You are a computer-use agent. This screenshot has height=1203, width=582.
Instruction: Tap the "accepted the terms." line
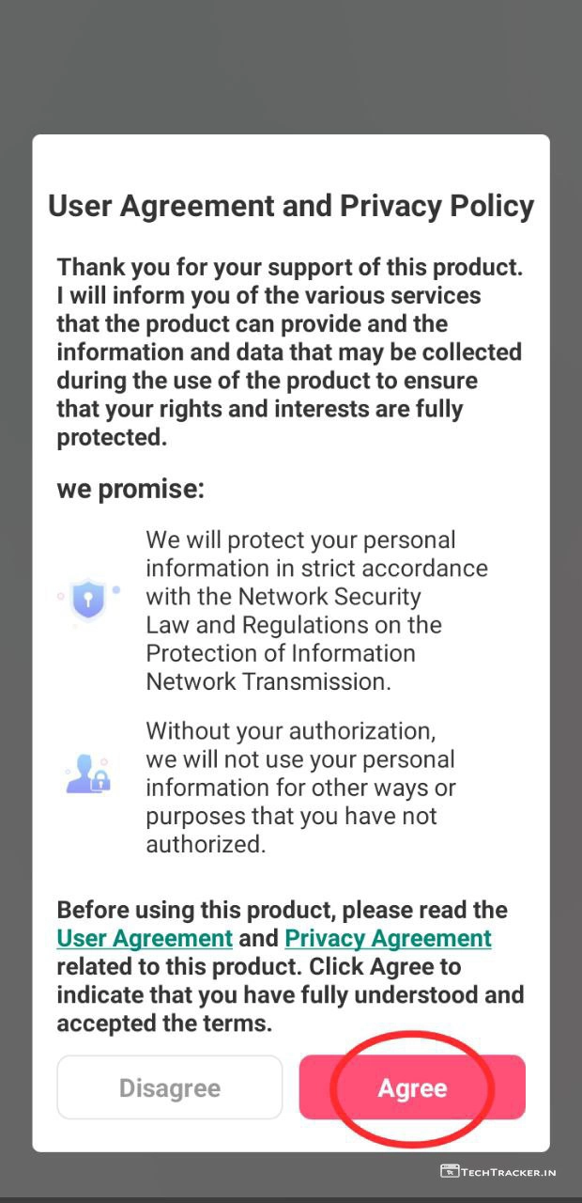point(164,1023)
